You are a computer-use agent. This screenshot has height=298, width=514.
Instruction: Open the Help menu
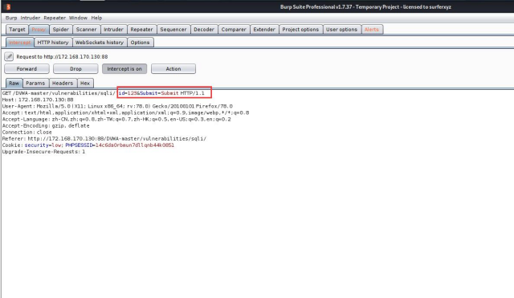[96, 18]
